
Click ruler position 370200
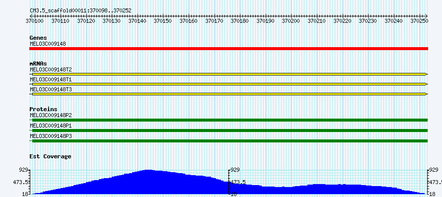point(292,21)
